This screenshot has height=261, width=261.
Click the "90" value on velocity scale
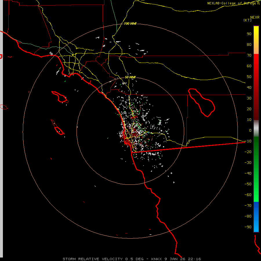coord(249,34)
